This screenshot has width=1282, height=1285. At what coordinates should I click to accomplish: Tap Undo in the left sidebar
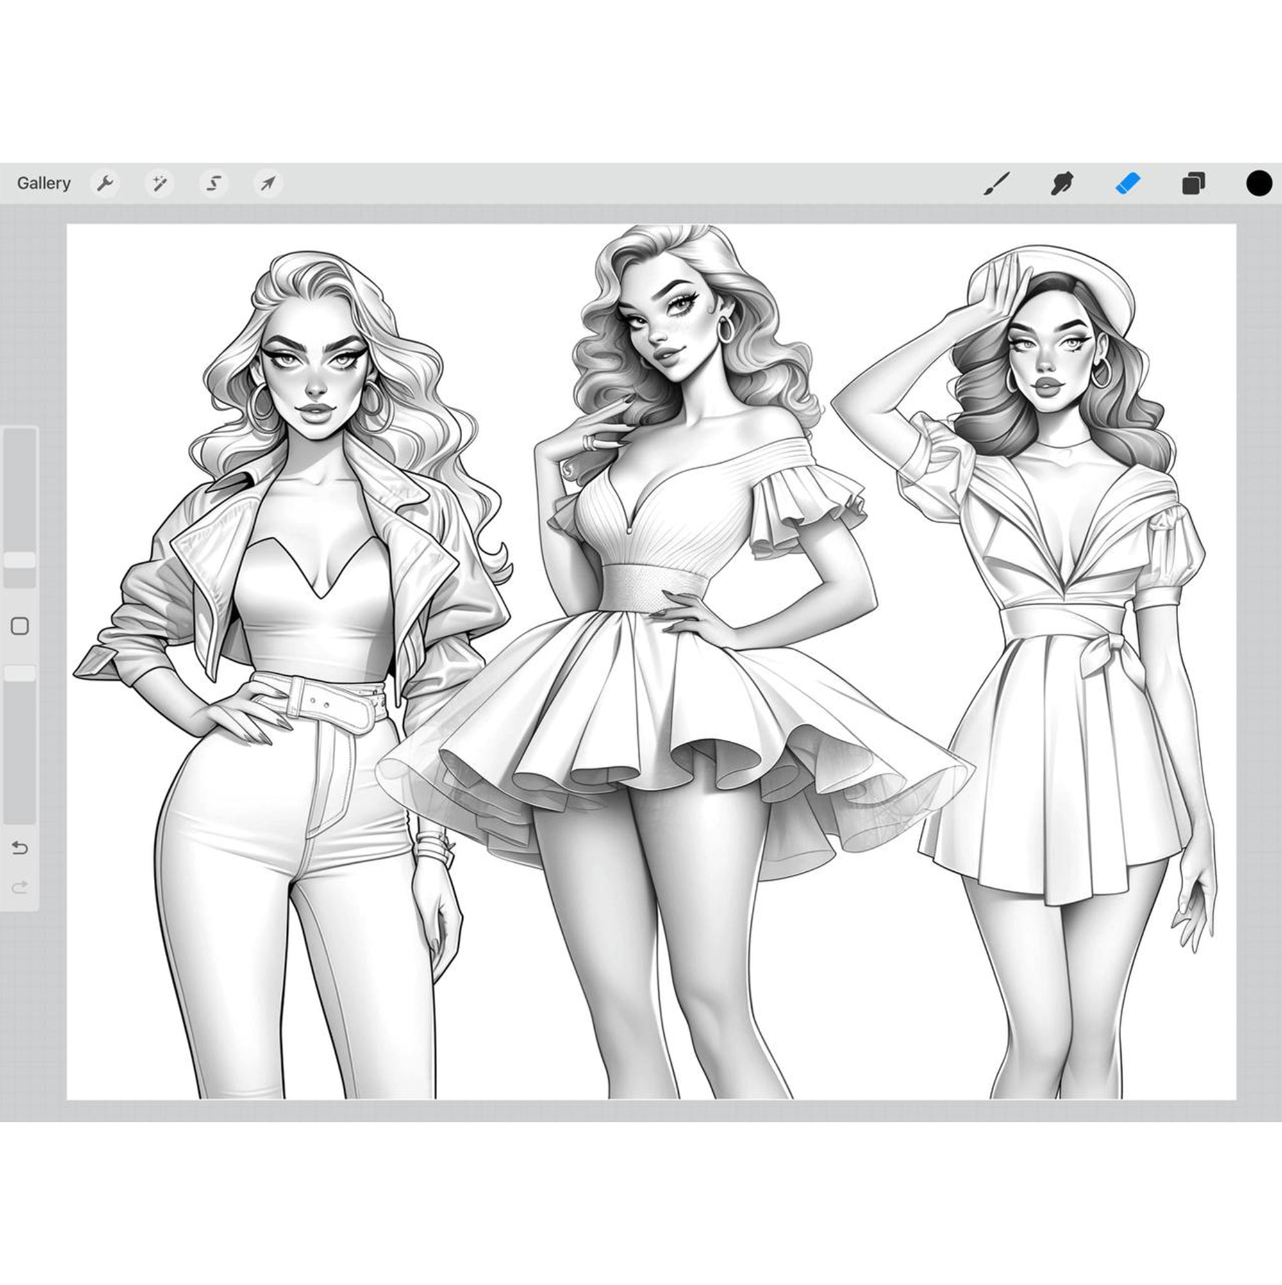click(x=20, y=848)
